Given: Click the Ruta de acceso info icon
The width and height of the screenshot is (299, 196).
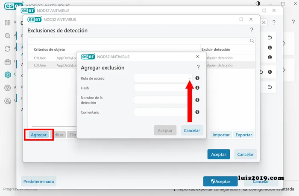Looking at the screenshot, I should pos(197,78).
